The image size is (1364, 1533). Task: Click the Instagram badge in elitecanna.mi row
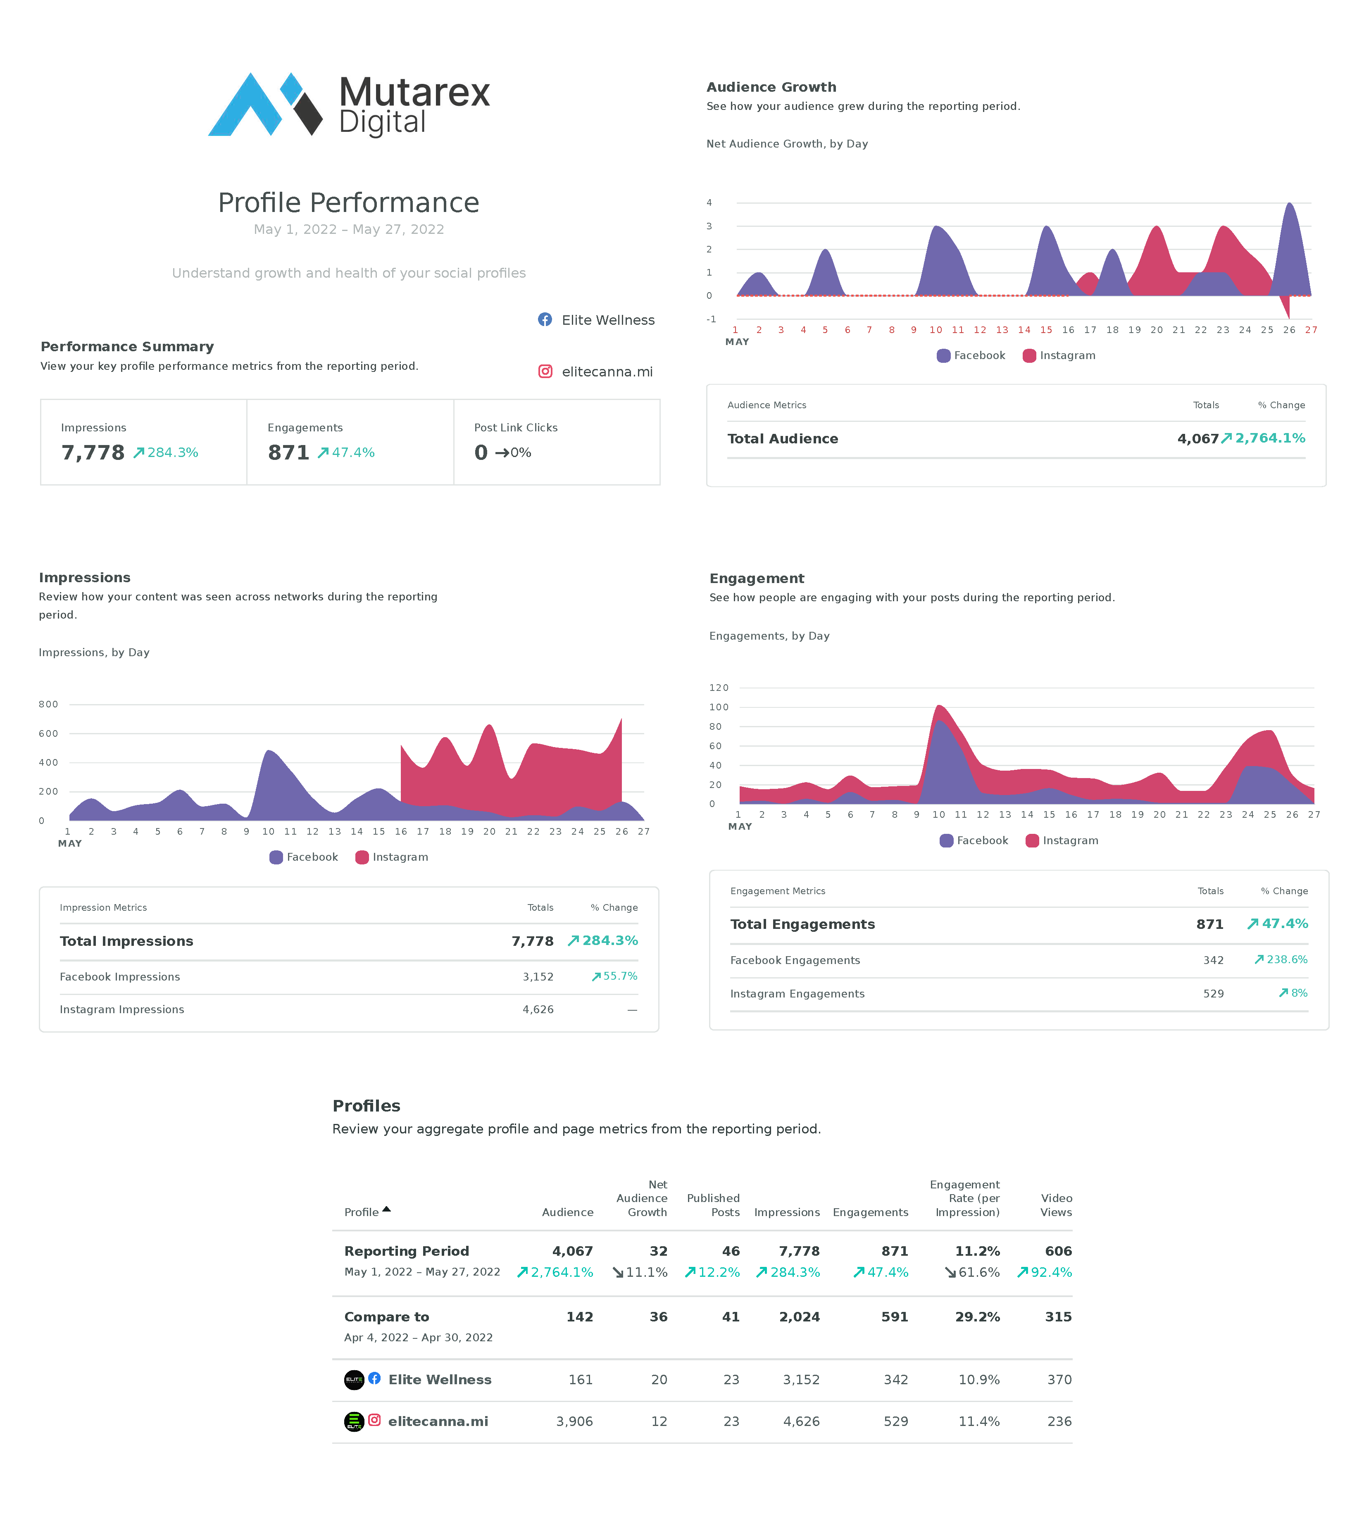click(374, 1420)
